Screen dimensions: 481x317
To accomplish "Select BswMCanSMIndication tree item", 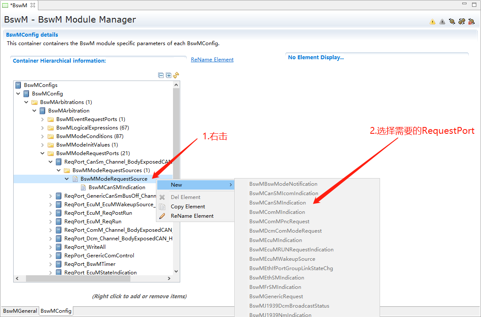I will 117,187.
